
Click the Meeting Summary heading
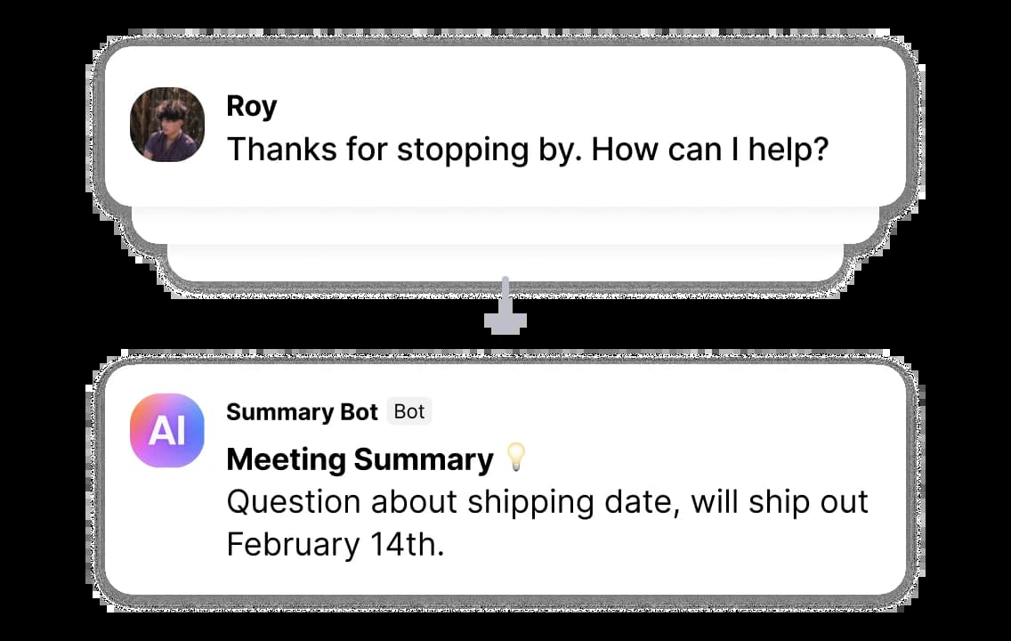[360, 459]
